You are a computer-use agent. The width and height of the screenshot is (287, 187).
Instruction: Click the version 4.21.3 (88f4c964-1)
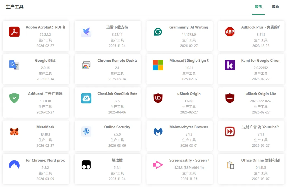point(189,168)
